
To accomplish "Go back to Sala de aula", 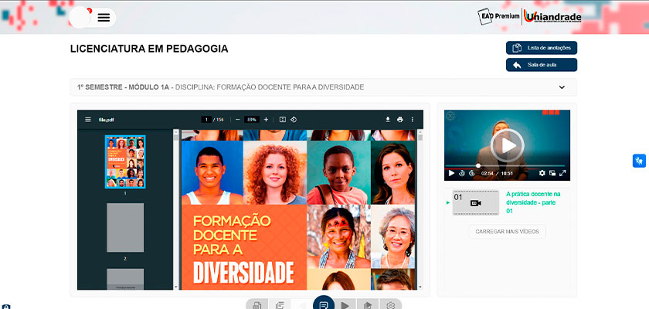I will 542,65.
